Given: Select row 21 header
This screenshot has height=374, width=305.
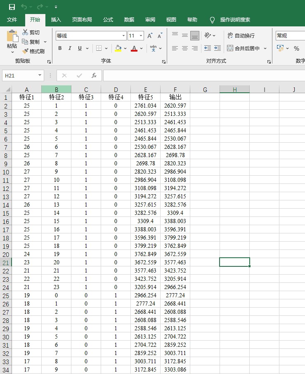Looking at the screenshot, I should point(6,263).
